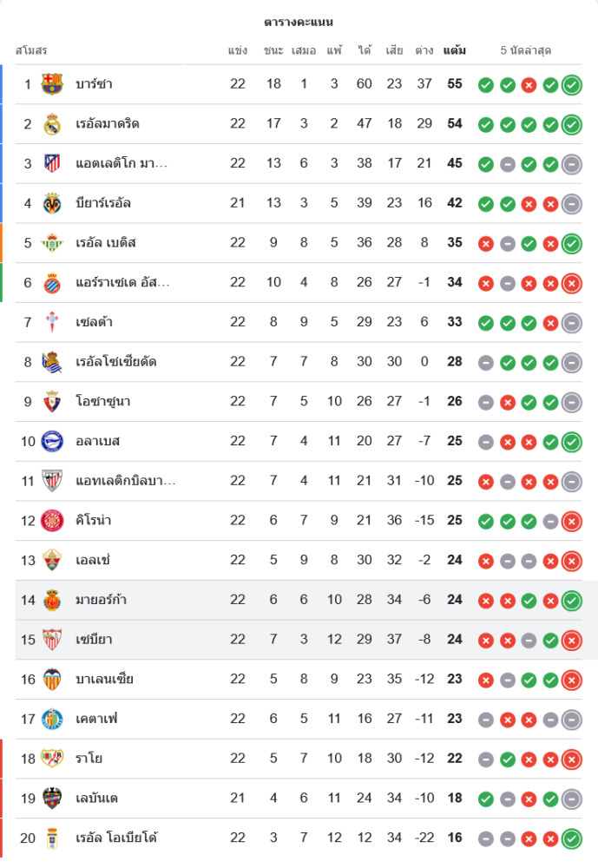Screen dimensions: 598x868
Task: Click the Sevilla crest icon
Action: pos(52,640)
